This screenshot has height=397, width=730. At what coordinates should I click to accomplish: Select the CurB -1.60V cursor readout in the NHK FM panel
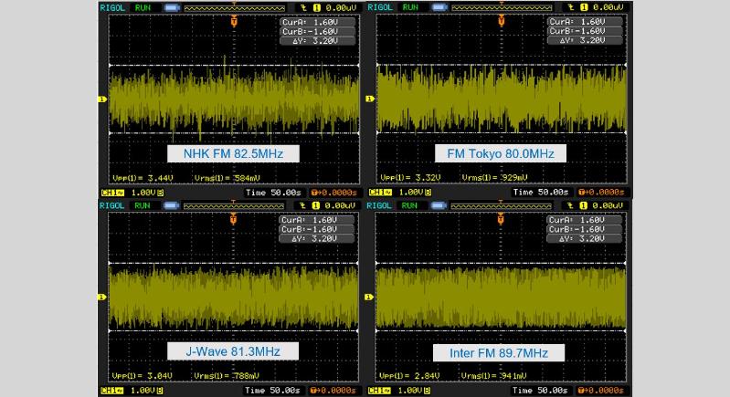click(318, 31)
